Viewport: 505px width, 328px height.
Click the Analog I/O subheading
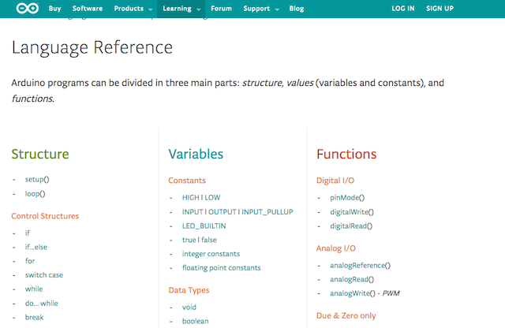point(336,248)
